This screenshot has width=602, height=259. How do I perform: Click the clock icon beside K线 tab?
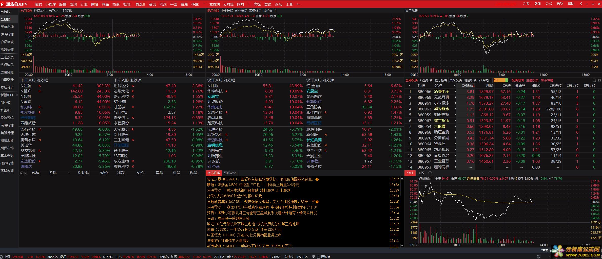430,173
